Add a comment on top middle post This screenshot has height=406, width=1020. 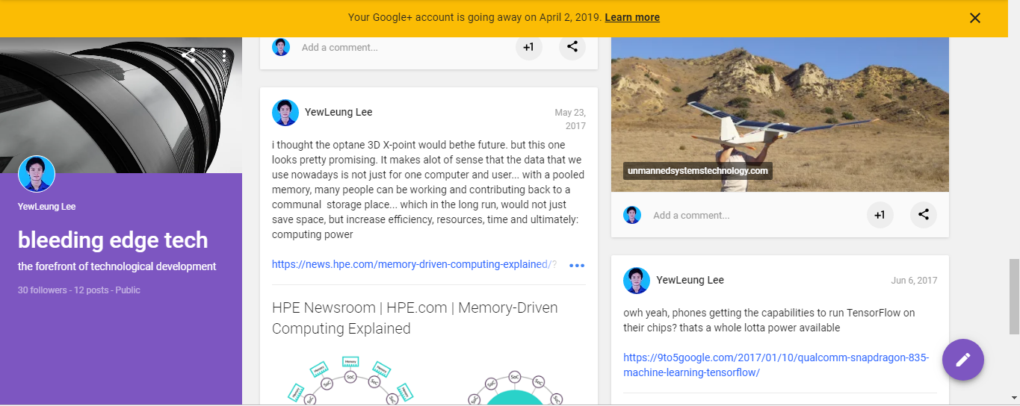coord(340,47)
